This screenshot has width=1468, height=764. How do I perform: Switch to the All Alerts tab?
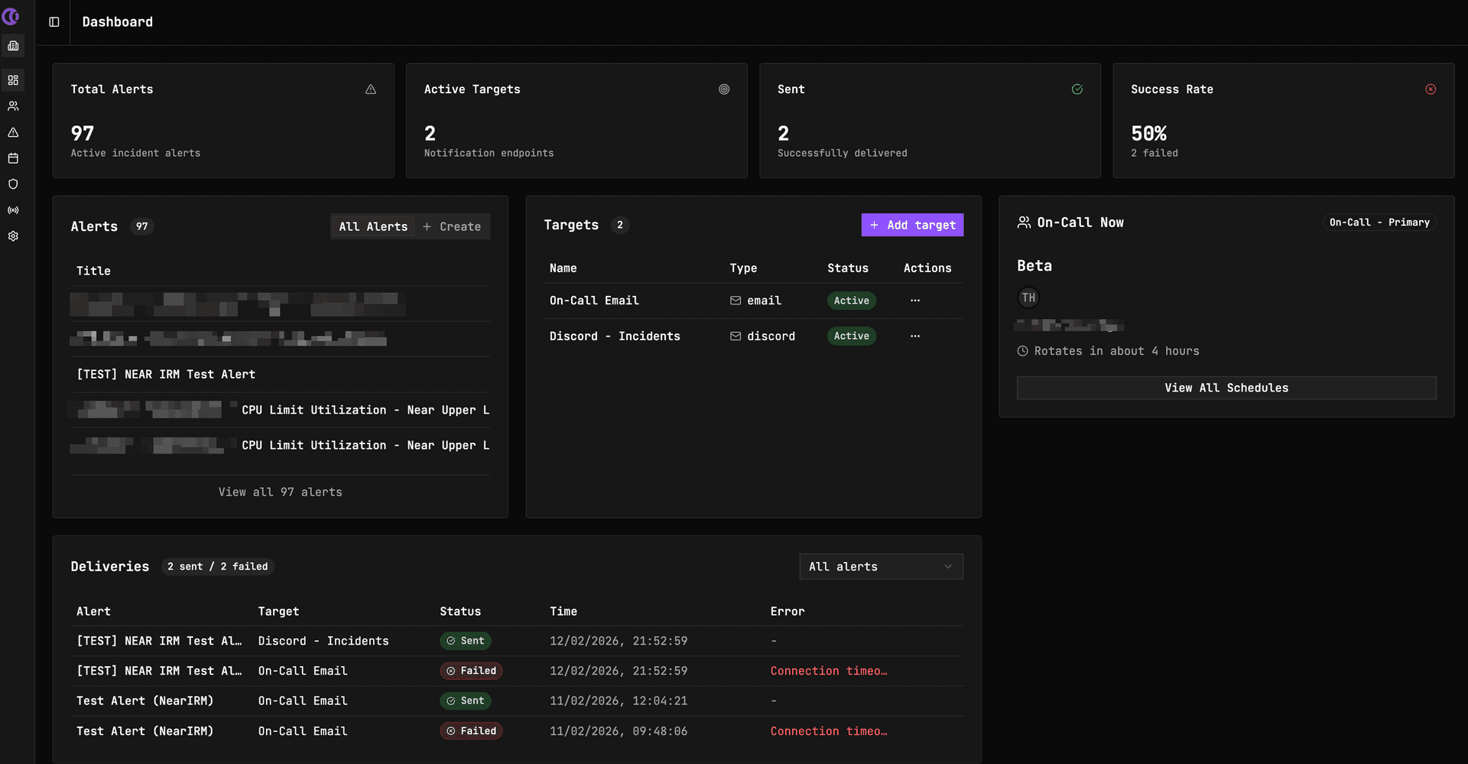coord(373,226)
